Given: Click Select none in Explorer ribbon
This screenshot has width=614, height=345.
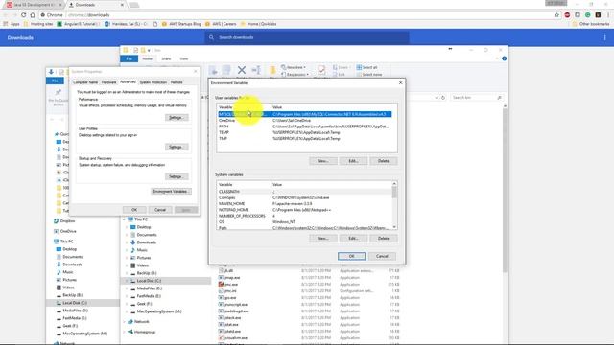Looking at the screenshot, I should tap(368, 75).
